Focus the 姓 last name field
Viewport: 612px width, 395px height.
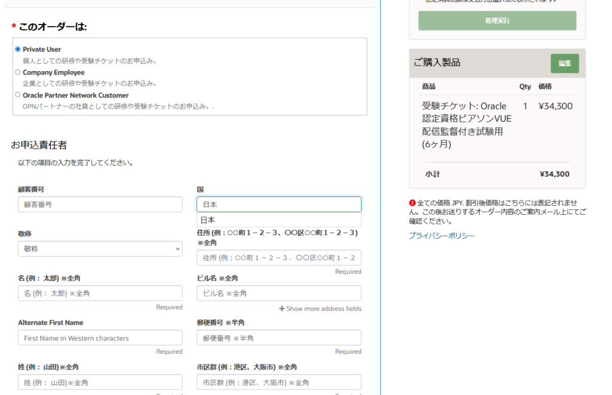point(100,382)
